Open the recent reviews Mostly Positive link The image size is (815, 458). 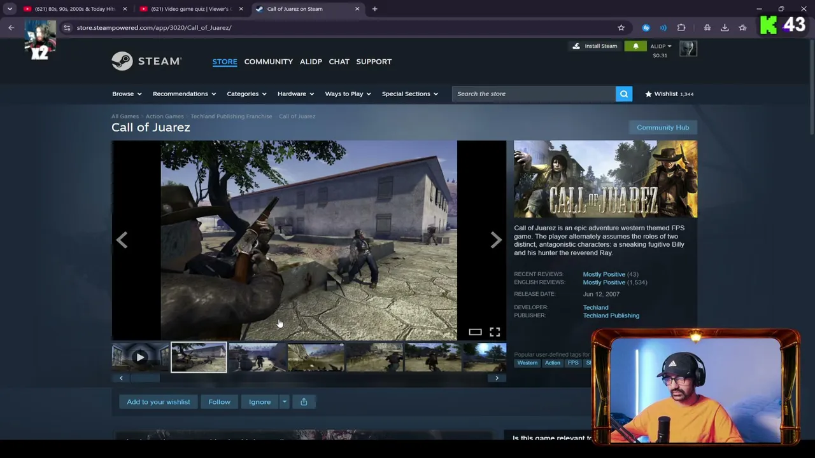(604, 274)
